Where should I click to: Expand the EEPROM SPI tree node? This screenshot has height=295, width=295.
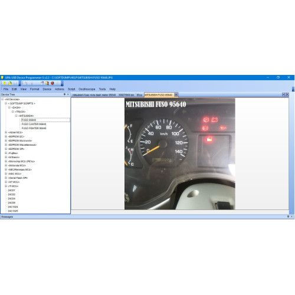coord(6,149)
